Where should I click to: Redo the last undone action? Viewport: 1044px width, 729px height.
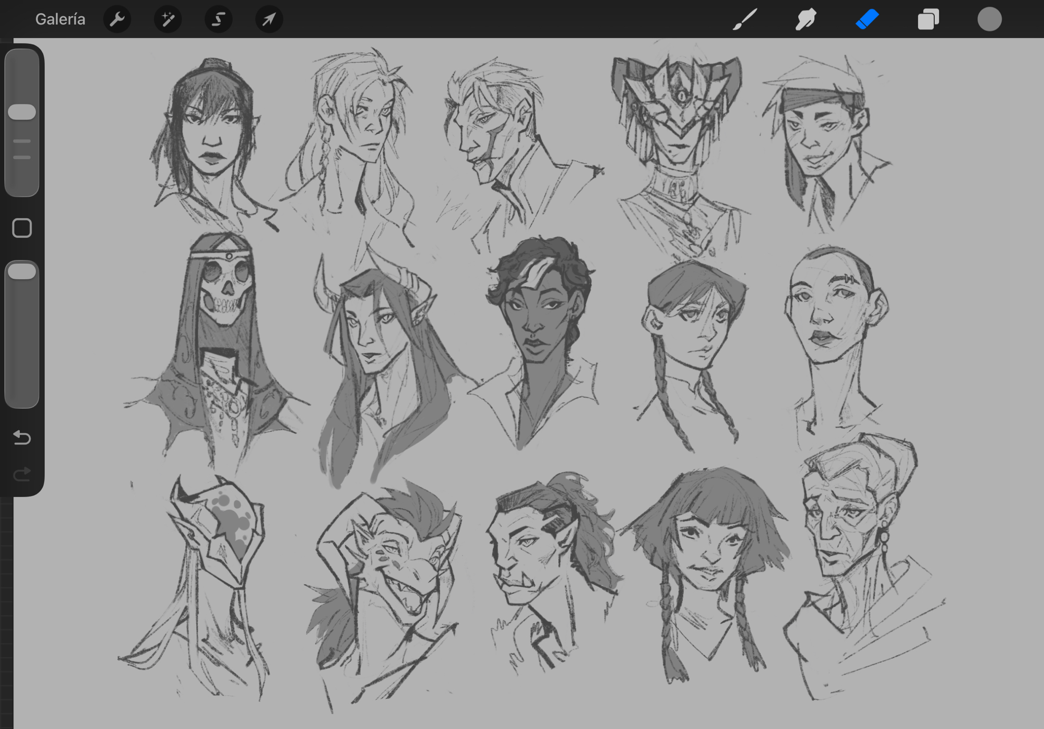(22, 474)
